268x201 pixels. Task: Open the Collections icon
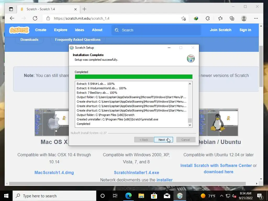232,18
